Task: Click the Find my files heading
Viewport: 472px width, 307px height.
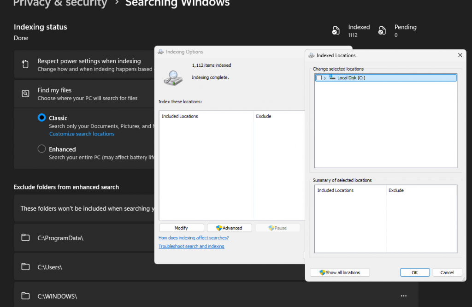Action: point(54,90)
